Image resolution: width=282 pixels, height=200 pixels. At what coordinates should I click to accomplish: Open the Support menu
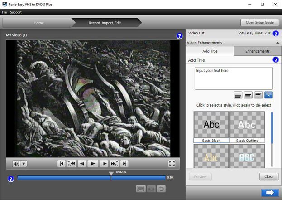(x=16, y=12)
